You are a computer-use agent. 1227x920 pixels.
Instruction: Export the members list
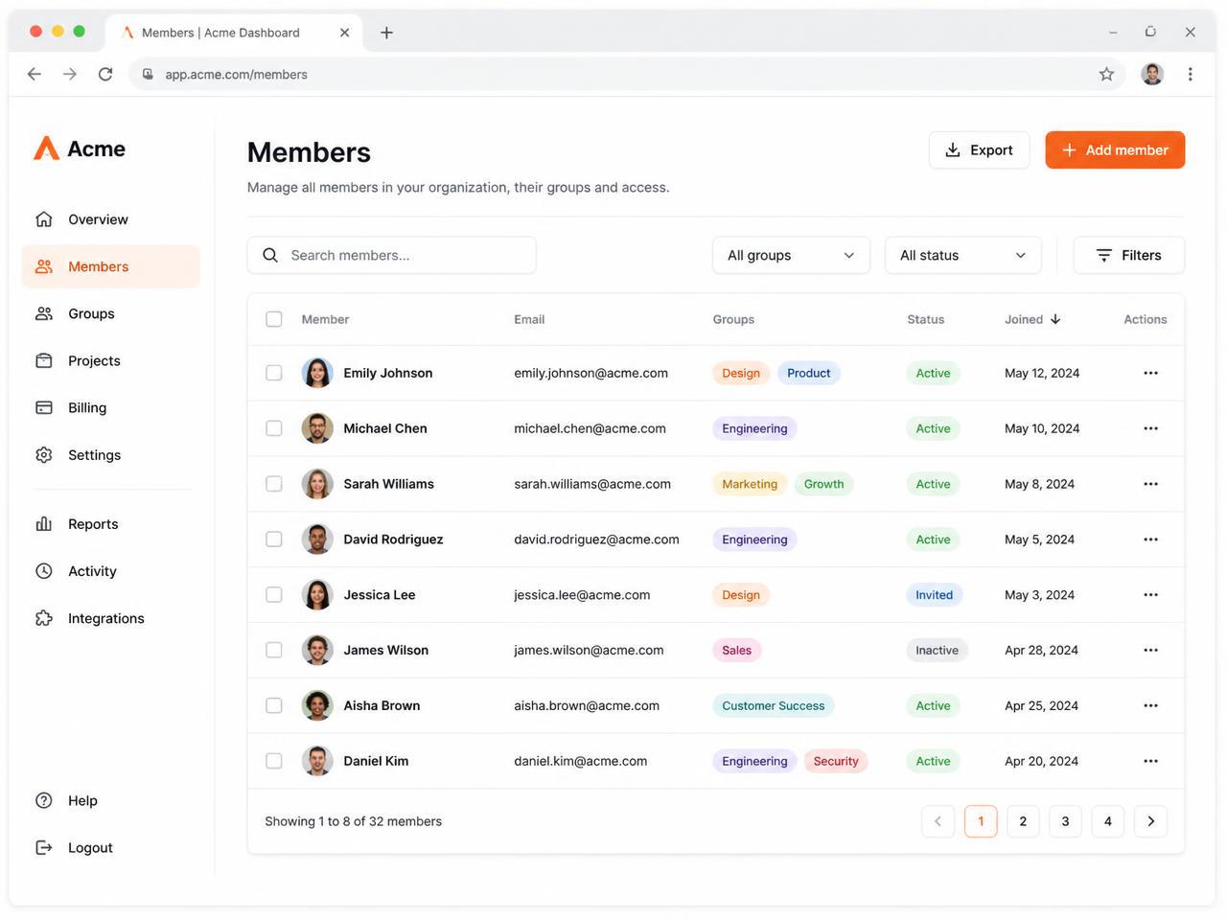pyautogui.click(x=979, y=150)
